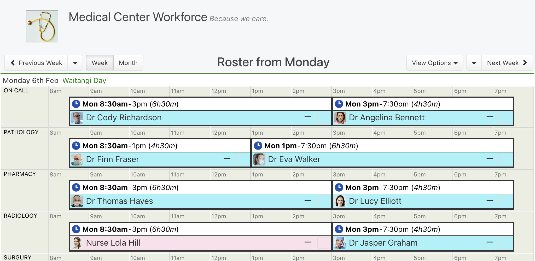Viewport: 535px width, 261px height.
Task: Expand dropdown arrow beside Next Week
Action: pos(474,63)
